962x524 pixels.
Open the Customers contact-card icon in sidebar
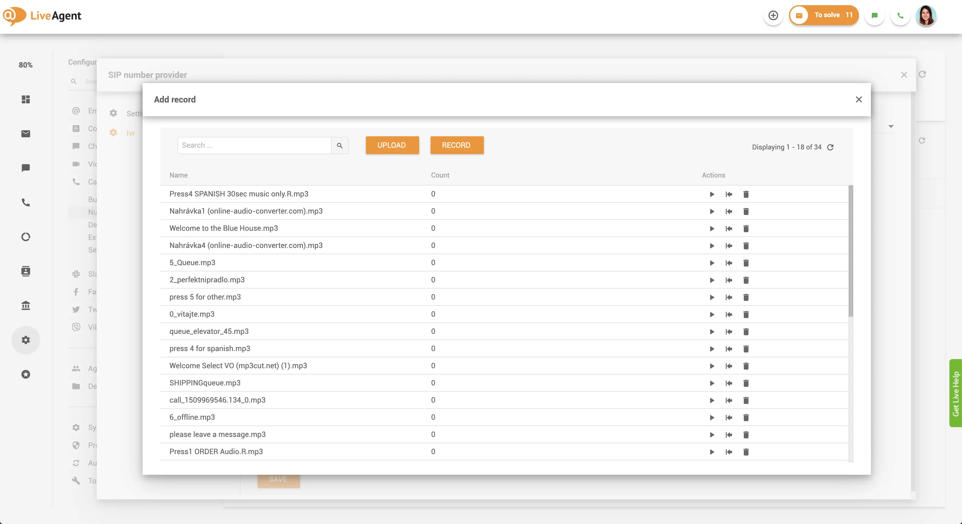click(x=26, y=271)
